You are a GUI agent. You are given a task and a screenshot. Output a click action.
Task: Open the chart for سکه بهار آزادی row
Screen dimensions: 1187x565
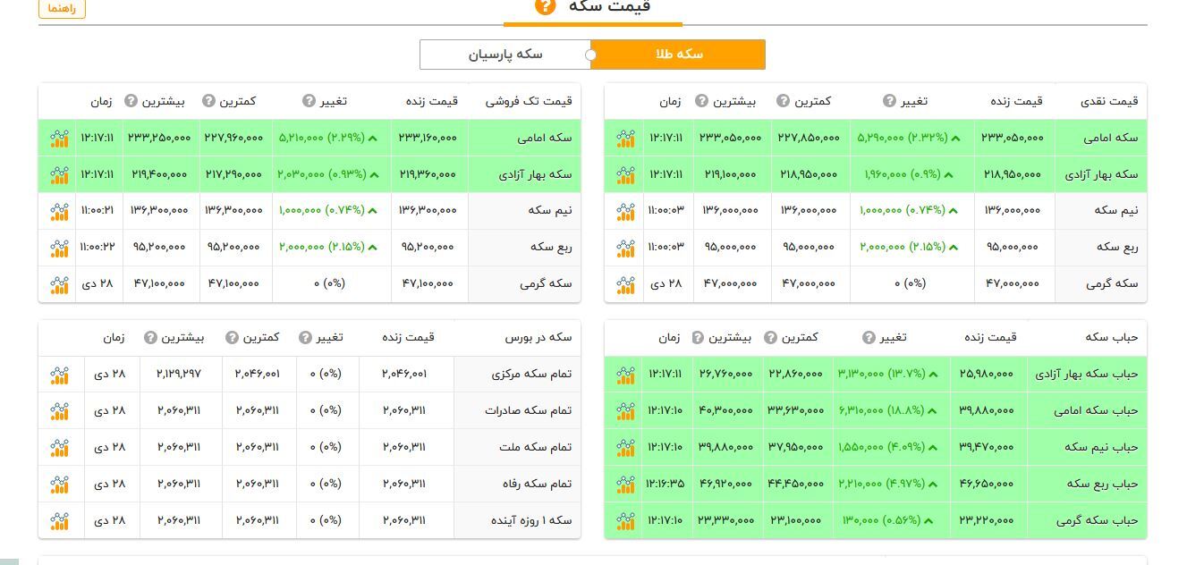click(625, 174)
